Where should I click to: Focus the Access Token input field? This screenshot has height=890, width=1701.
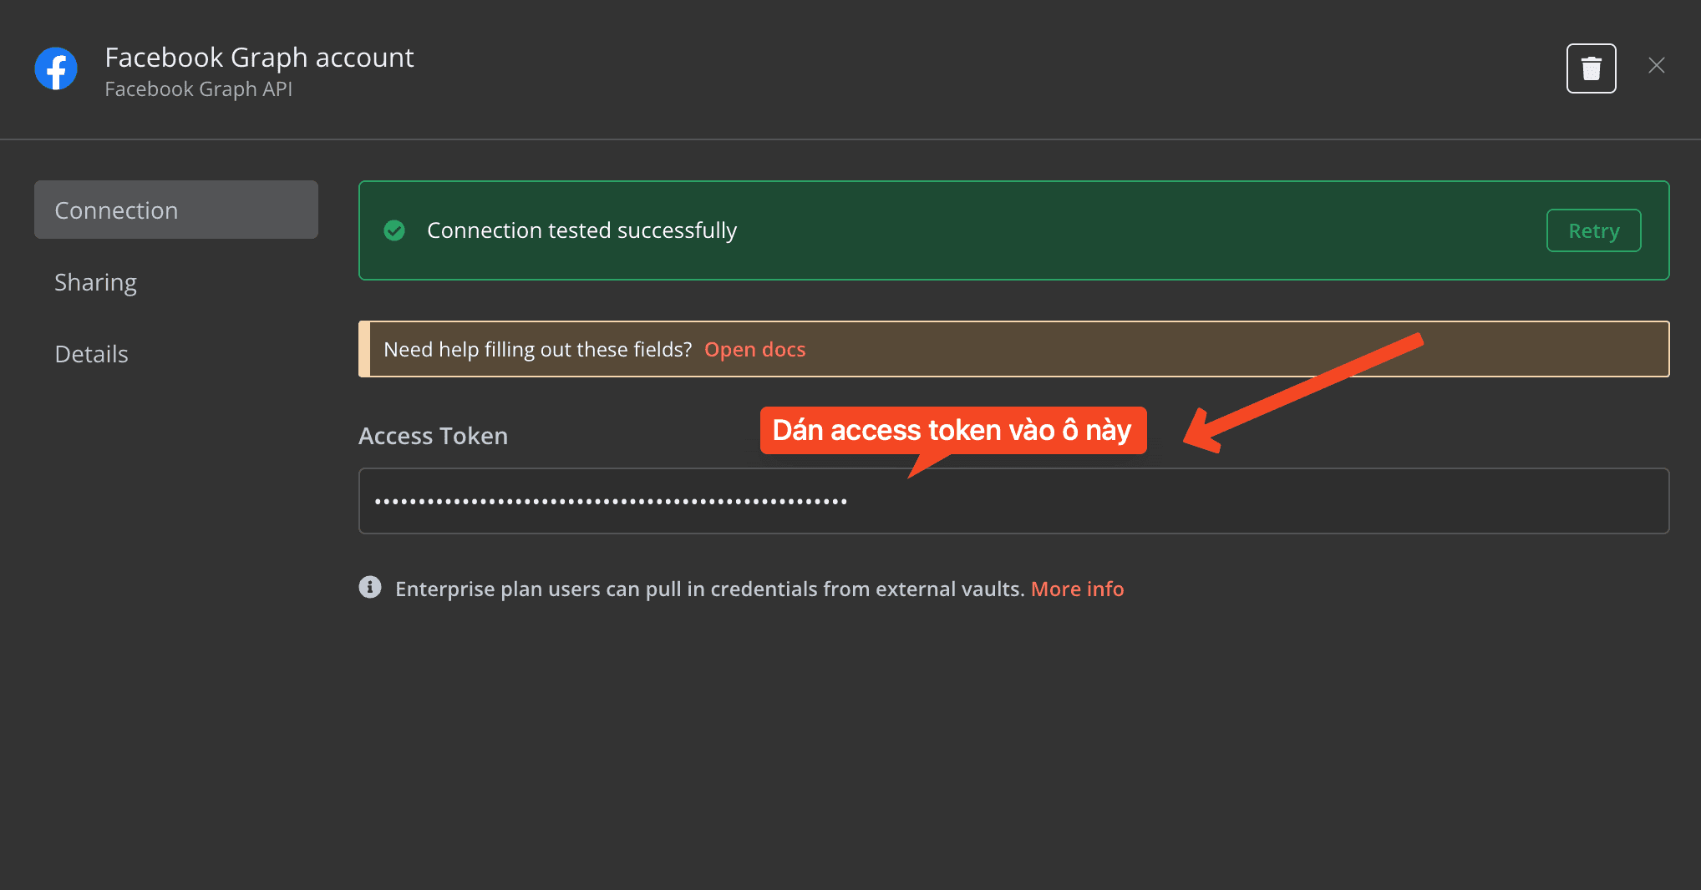[x=1013, y=501]
